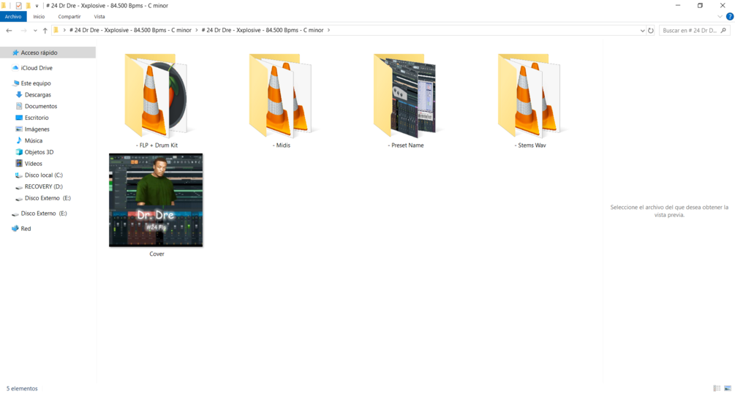
Task: Click the Red network icon
Action: (15, 229)
